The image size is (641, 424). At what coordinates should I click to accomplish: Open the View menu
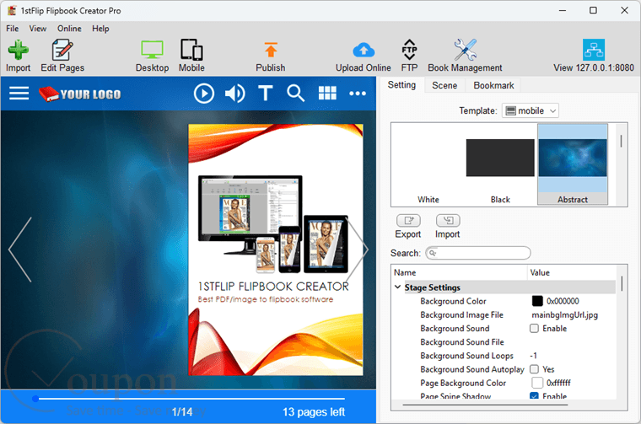[x=38, y=29]
